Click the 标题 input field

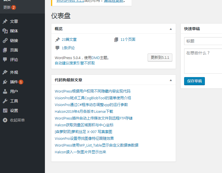click(203, 41)
